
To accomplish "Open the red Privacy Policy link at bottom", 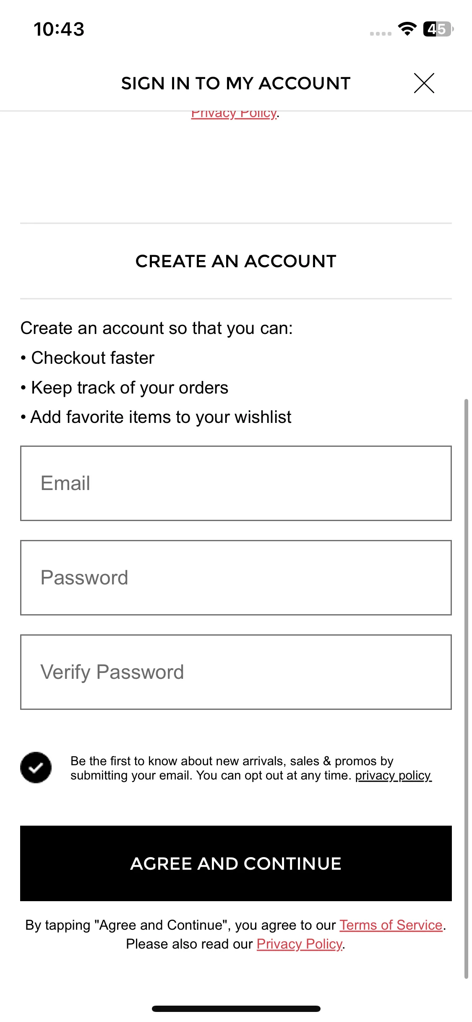I will tap(300, 944).
